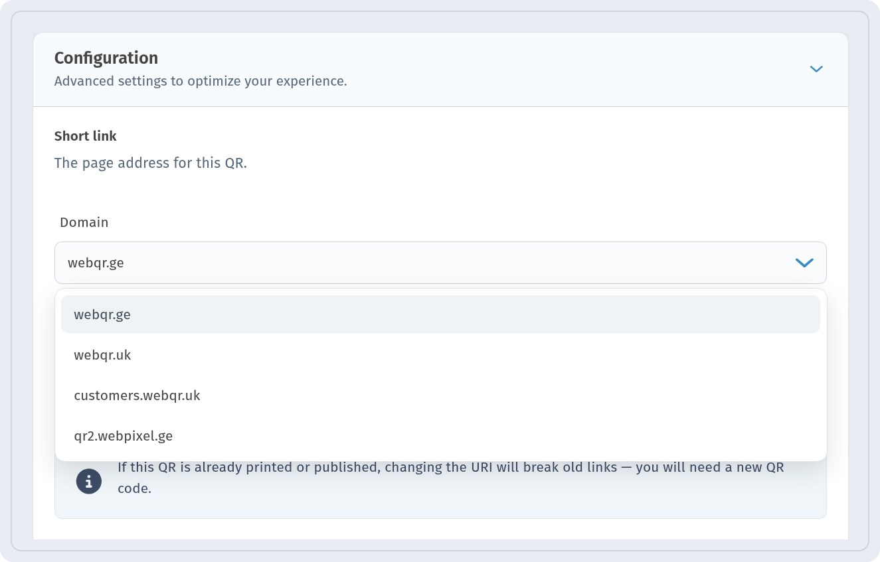Click the phrase 'you will need a new QR'
The image size is (880, 562).
710,467
